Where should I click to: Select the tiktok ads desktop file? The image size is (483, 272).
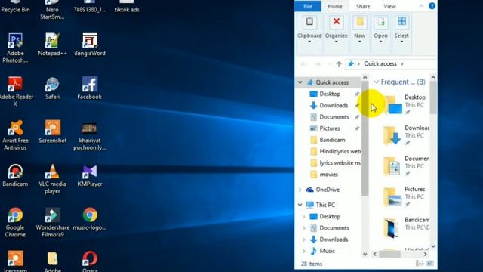pos(127,7)
